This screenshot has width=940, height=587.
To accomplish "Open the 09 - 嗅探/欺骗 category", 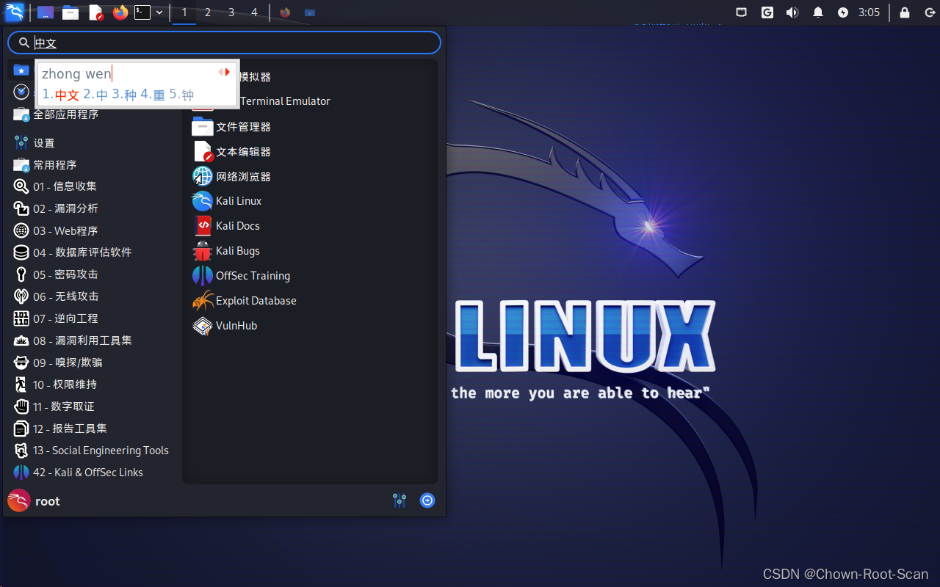I will coord(93,362).
